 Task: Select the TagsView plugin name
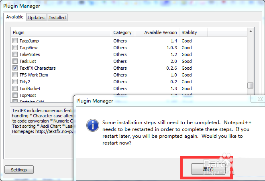point(29,48)
